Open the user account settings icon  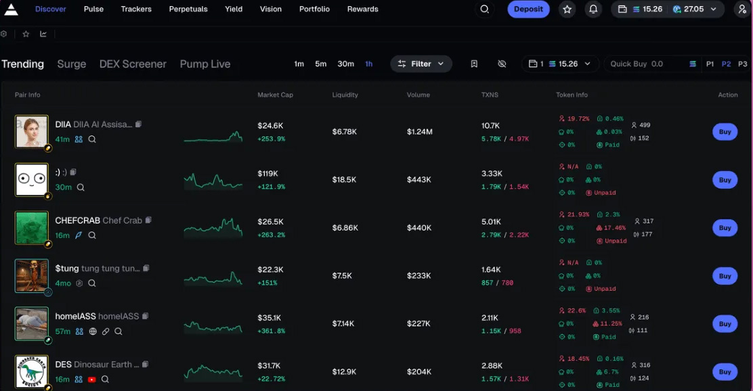click(x=742, y=9)
